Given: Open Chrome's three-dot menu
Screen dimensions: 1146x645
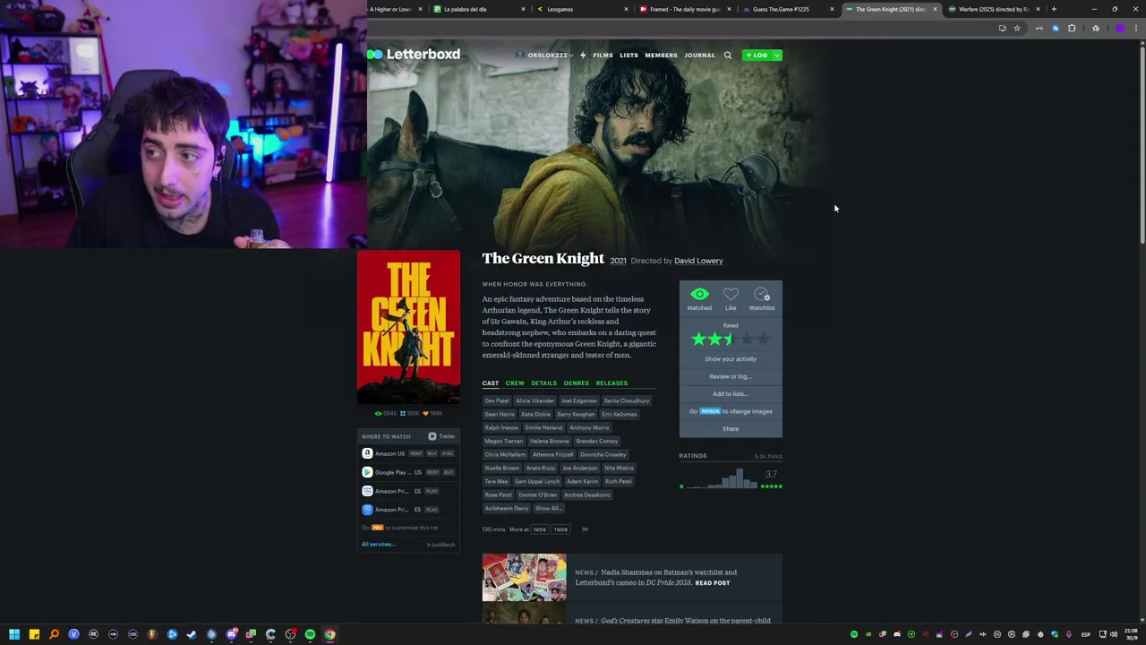Looking at the screenshot, I should [1135, 29].
